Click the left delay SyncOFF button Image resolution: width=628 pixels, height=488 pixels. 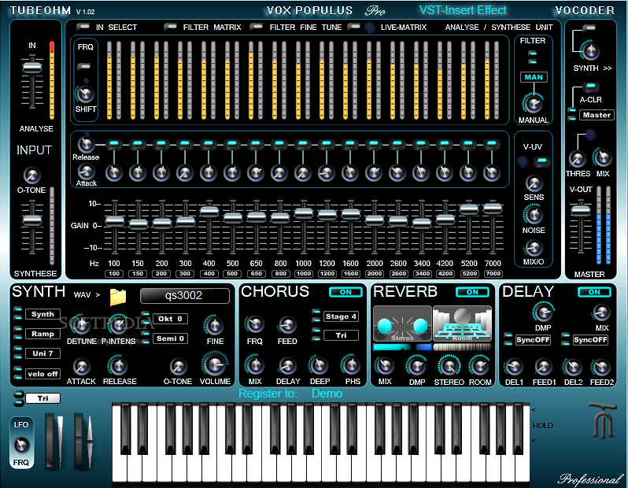[x=533, y=340]
